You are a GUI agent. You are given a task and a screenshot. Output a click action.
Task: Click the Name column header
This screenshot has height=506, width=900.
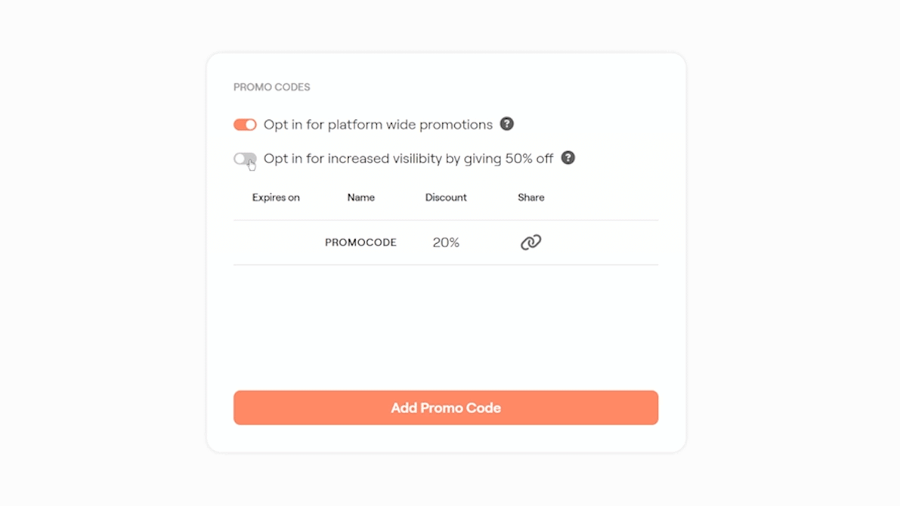coord(360,197)
